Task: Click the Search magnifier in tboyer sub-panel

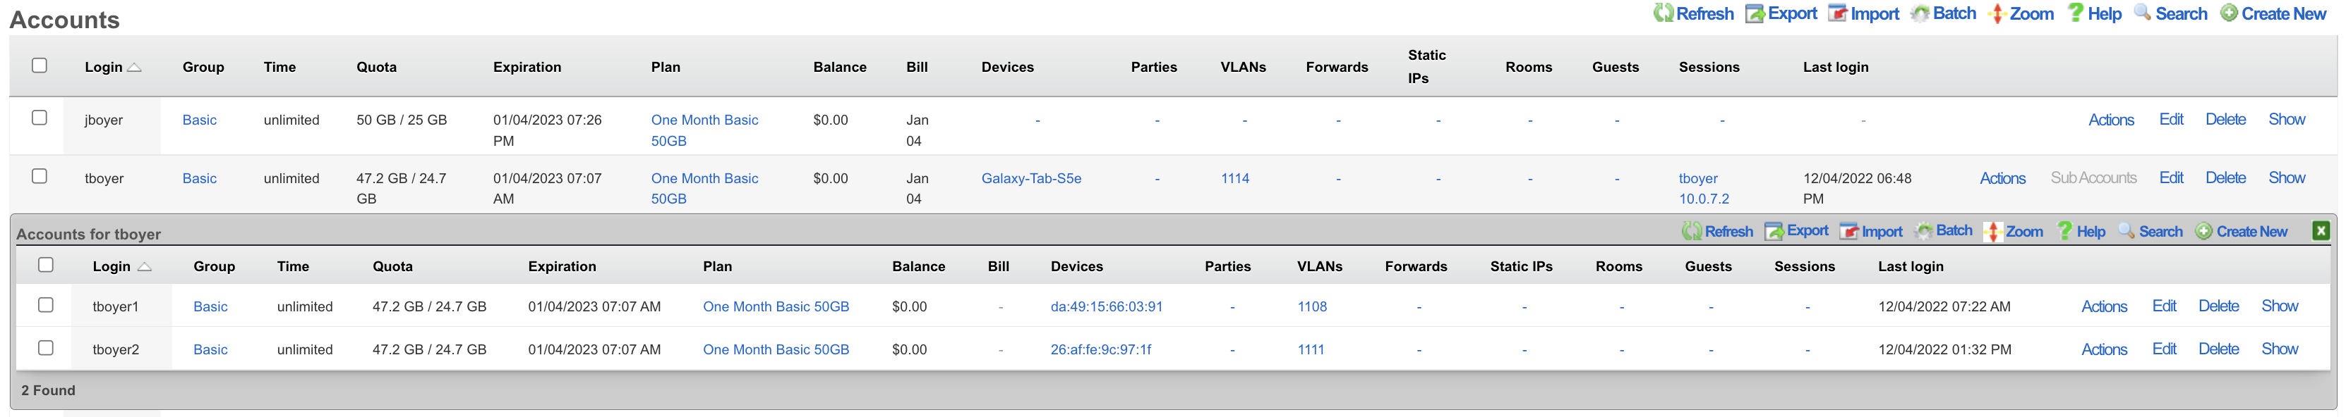Action: pos(2127,231)
